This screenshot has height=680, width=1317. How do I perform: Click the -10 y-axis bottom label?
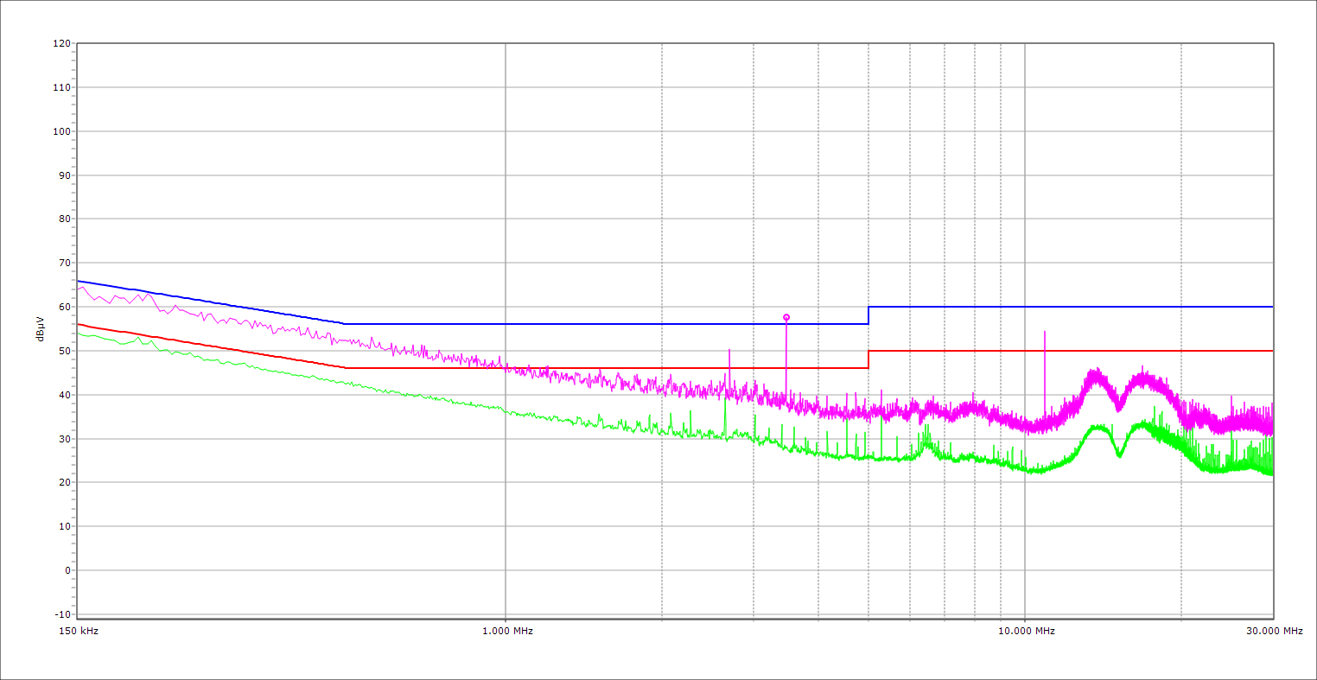click(x=61, y=614)
